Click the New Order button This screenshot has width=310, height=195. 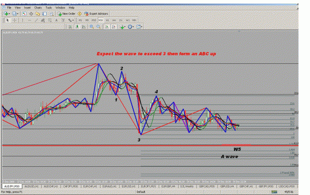[66, 14]
